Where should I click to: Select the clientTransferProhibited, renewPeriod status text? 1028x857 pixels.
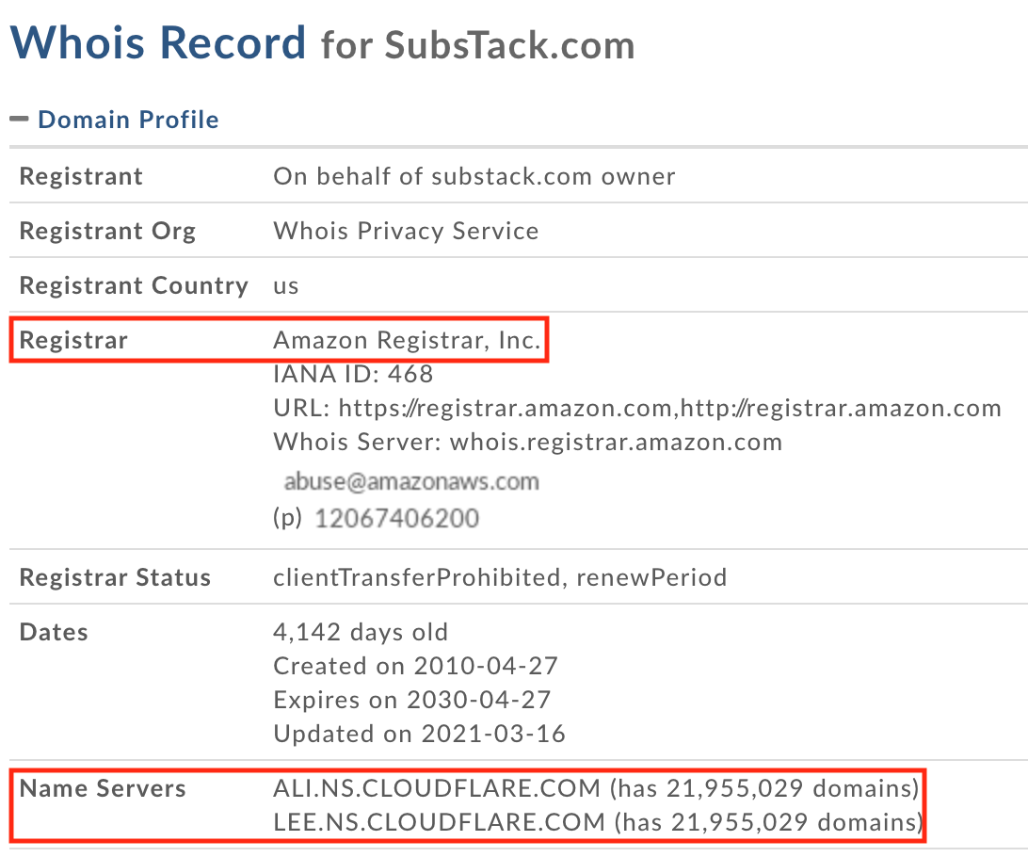[500, 576]
